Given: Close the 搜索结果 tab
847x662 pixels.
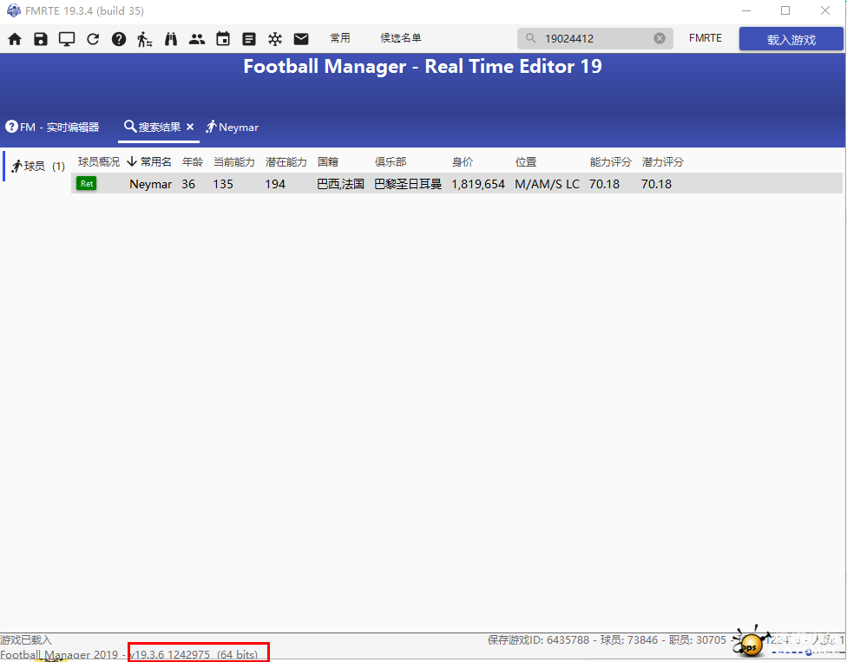Looking at the screenshot, I should click(x=190, y=127).
